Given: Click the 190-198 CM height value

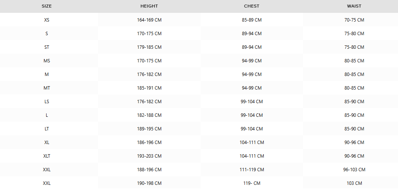Looking at the screenshot, I should point(149,183).
